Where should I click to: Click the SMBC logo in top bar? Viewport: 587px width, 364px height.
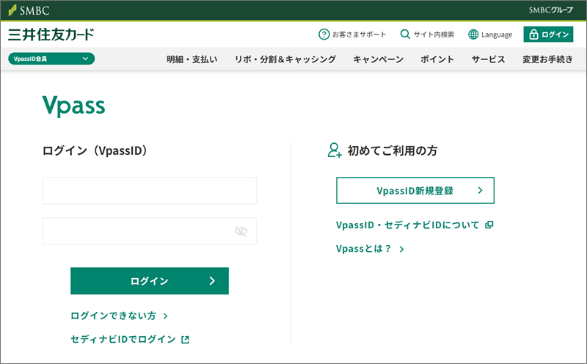[29, 10]
